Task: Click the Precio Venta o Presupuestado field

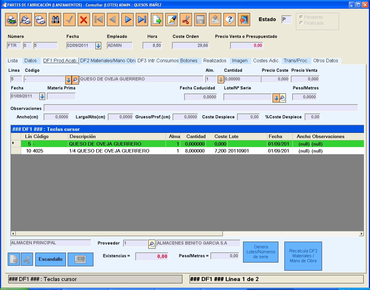Action: pyautogui.click(x=247, y=45)
